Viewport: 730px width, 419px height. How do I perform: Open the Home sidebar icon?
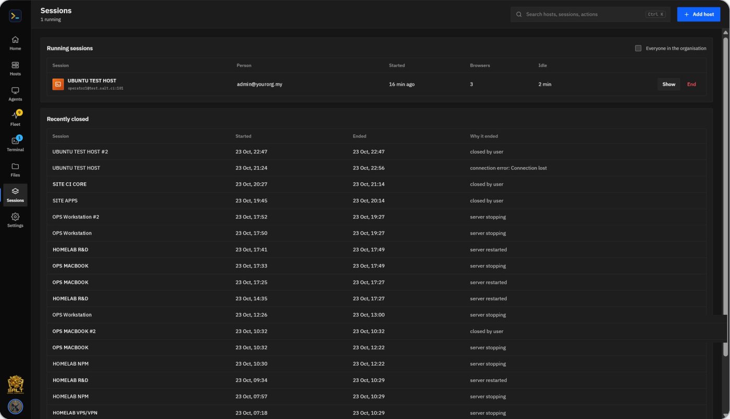[15, 43]
